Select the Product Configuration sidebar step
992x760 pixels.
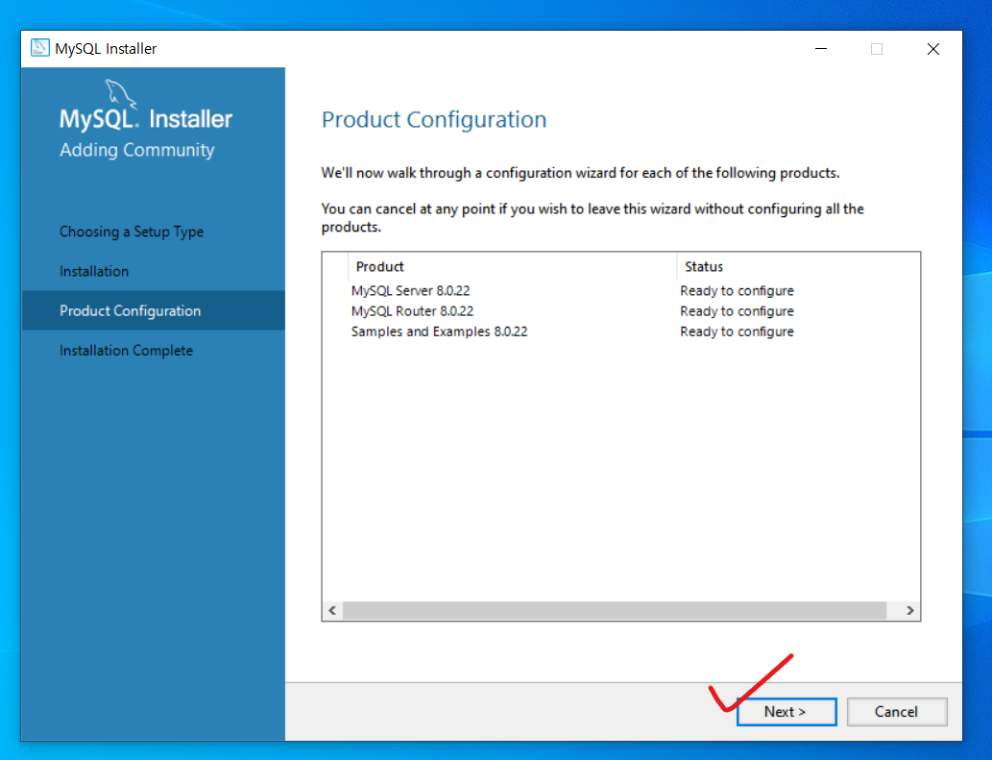click(153, 310)
